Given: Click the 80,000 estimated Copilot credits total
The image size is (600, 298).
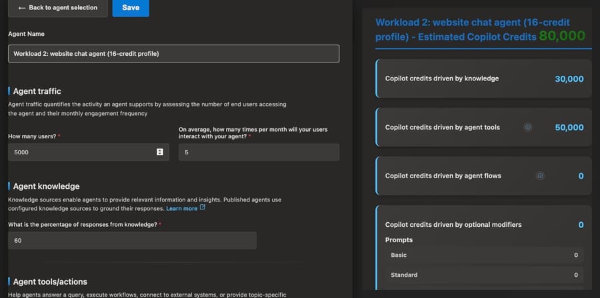Looking at the screenshot, I should (562, 36).
